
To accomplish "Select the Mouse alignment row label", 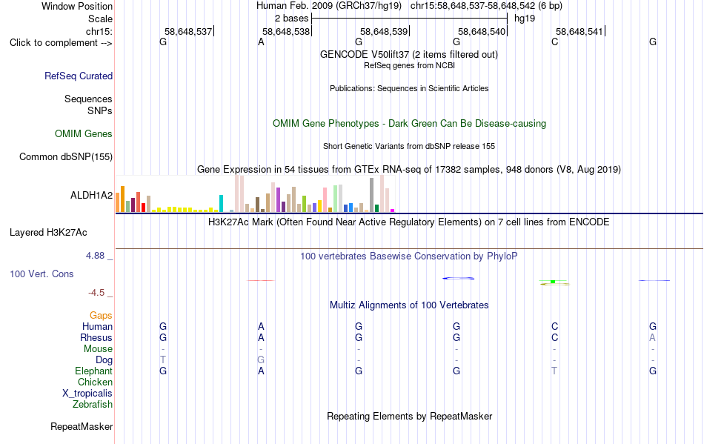I will tap(98, 349).
